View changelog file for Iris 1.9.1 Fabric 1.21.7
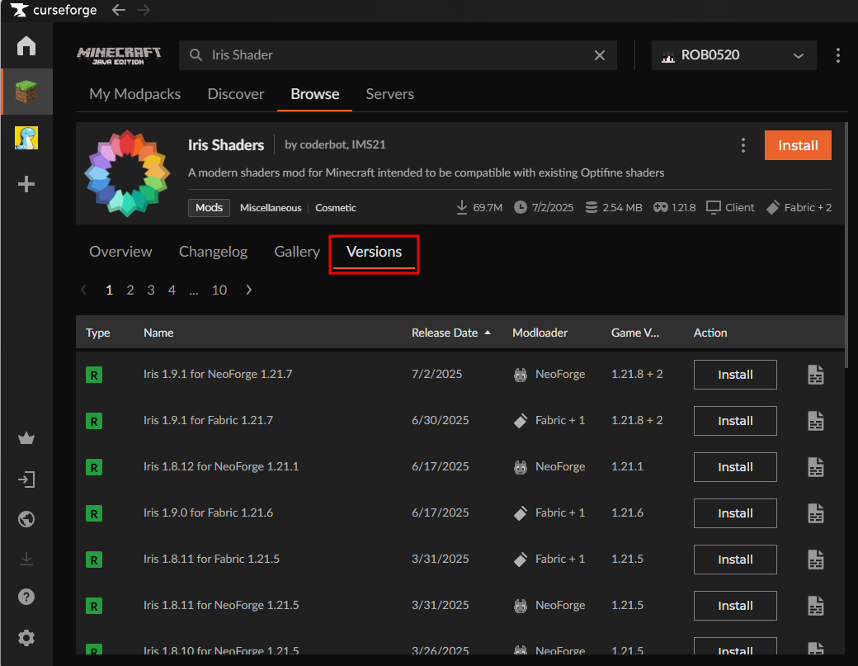858x666 pixels. (x=815, y=421)
